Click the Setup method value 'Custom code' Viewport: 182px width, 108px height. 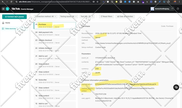pos(100,47)
